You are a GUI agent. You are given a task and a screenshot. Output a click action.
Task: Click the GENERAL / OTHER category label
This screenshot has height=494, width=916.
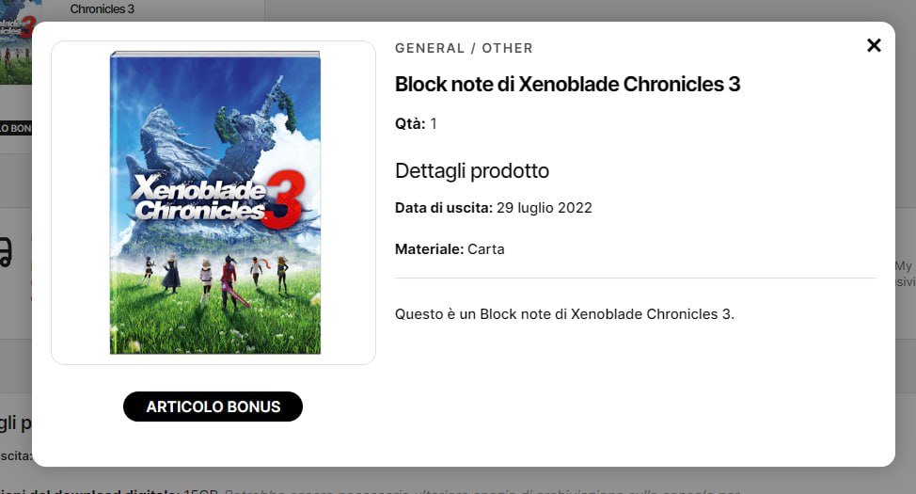(464, 48)
